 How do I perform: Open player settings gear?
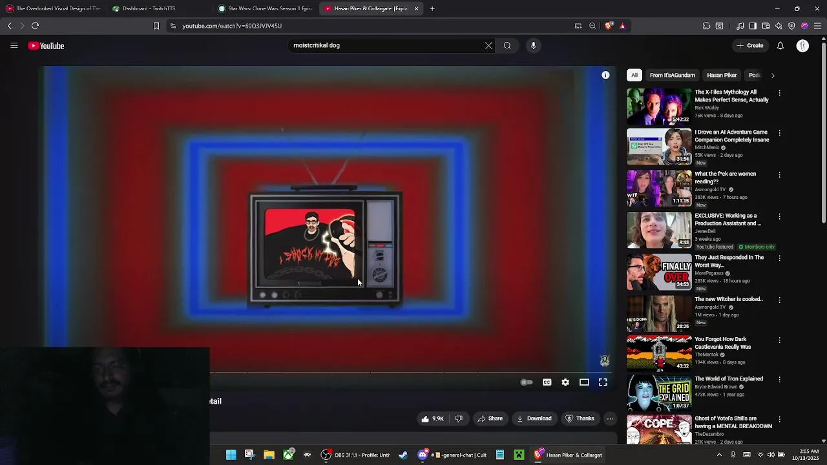tap(565, 382)
